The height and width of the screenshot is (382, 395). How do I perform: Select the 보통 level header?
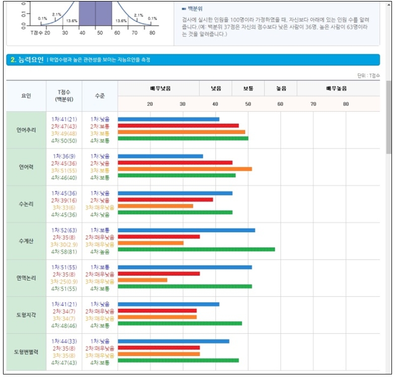tap(248, 88)
